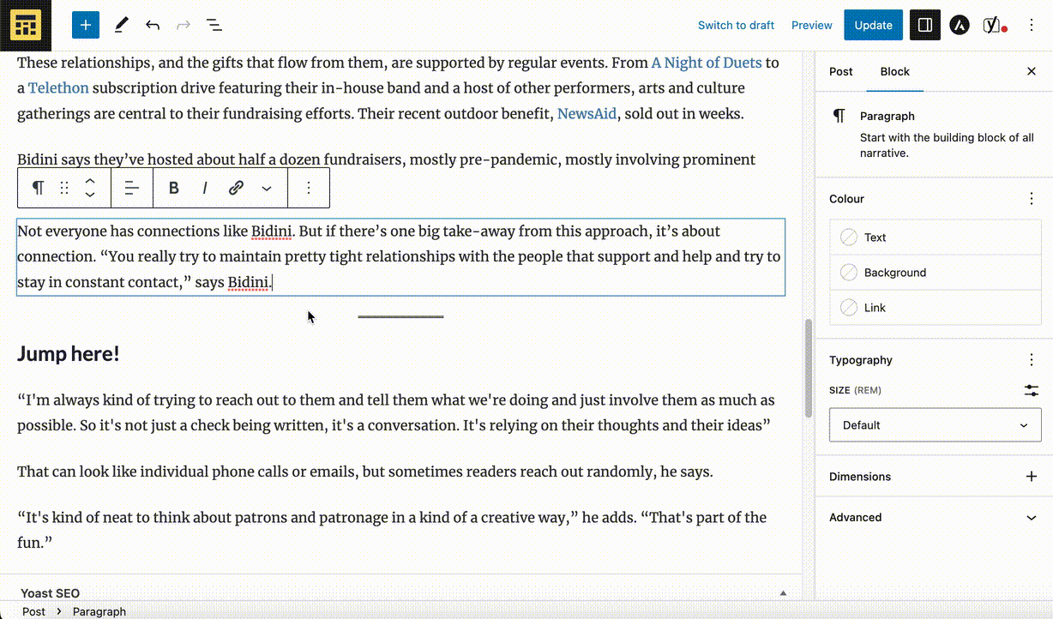
Task: Click Post in the bottom breadcrumb
Action: 34,611
